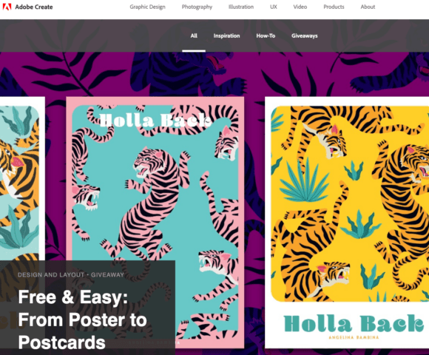Show the Giveaways tab
This screenshot has width=429, height=355.
click(x=304, y=35)
